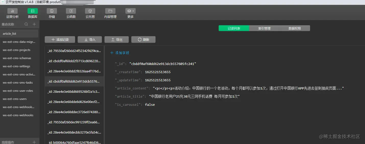Select wx-ext-cms-webhook... collection
The width and height of the screenshot is (365, 144).
click(19, 107)
